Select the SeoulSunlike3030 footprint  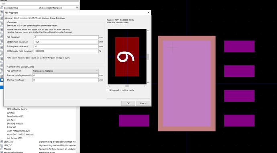click(15, 116)
